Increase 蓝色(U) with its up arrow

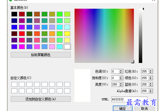[x=151, y=84]
